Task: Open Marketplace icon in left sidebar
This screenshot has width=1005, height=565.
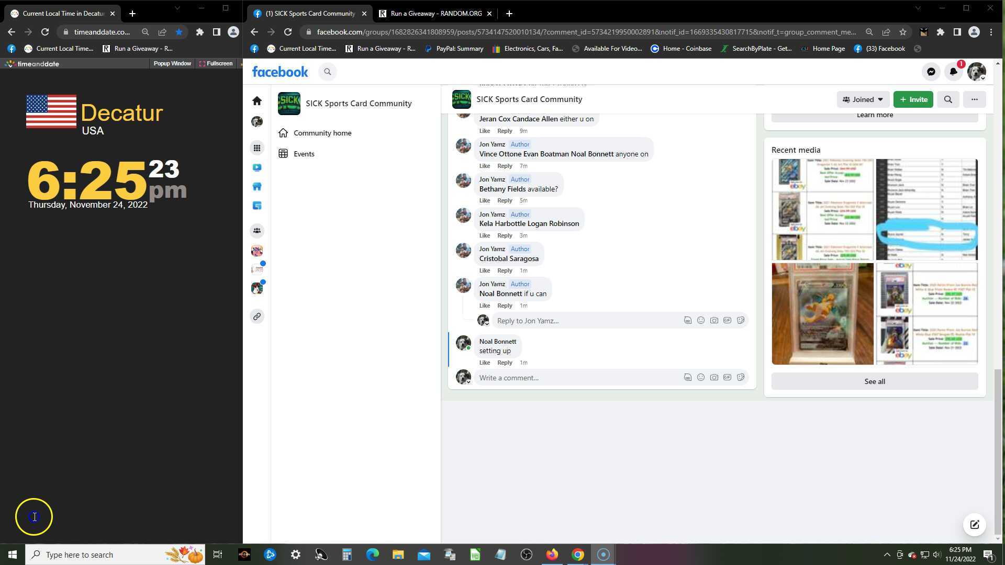Action: click(256, 187)
